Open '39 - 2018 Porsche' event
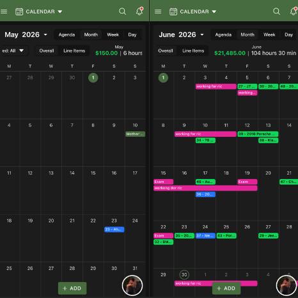Screen dimensions: 298x298 [x=258, y=134]
